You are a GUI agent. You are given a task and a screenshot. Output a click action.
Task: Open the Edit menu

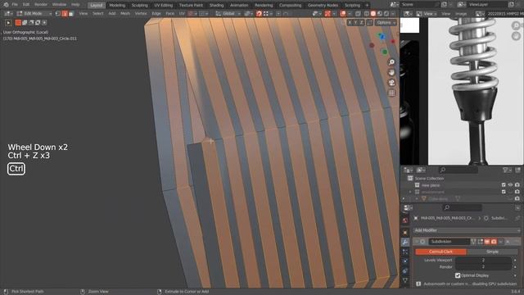pos(26,5)
